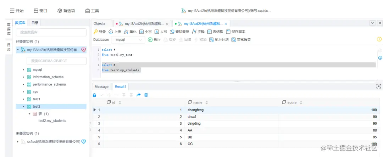Screen dimensions: 383x157
Task: Expand the performance_schema node
Action: (24, 84)
